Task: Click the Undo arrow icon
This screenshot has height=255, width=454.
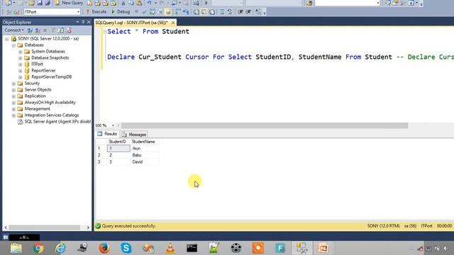Action: point(149,3)
